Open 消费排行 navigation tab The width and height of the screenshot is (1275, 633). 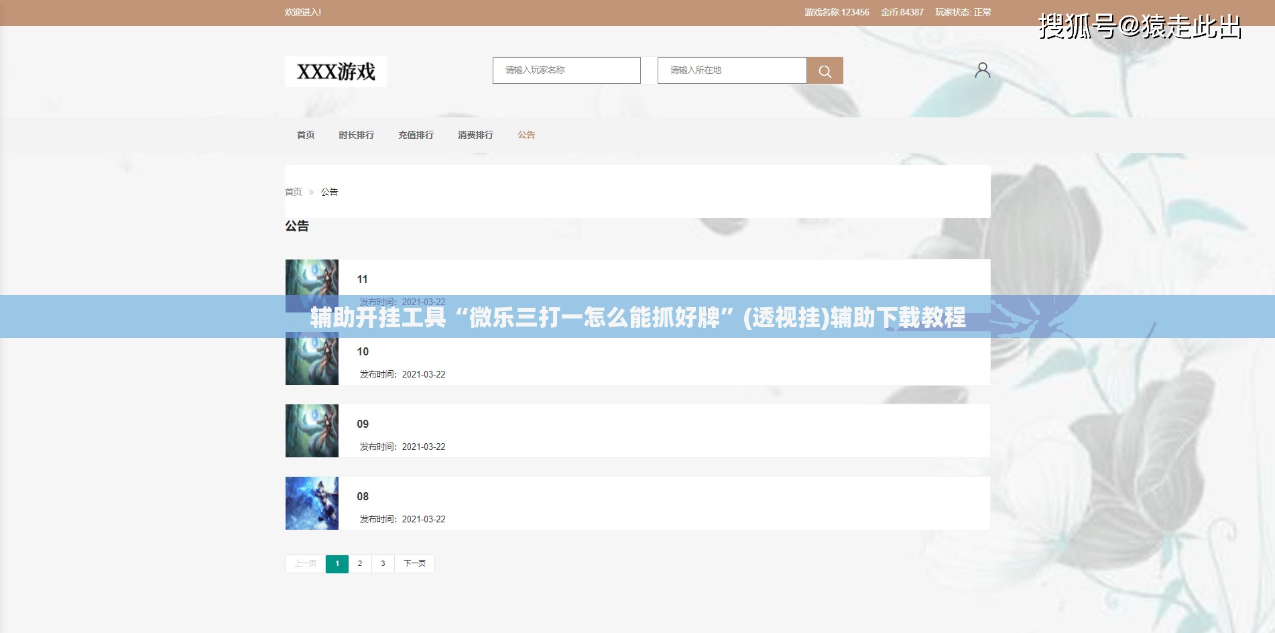coord(476,135)
